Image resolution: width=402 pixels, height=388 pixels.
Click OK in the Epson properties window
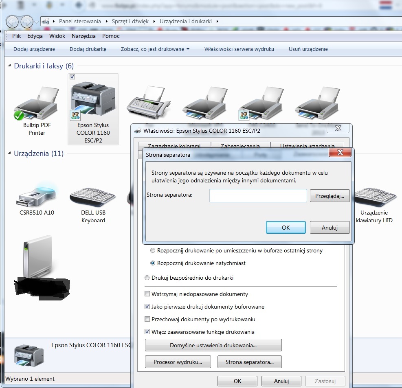(237, 381)
